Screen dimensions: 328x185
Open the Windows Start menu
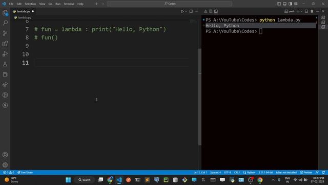(68, 180)
